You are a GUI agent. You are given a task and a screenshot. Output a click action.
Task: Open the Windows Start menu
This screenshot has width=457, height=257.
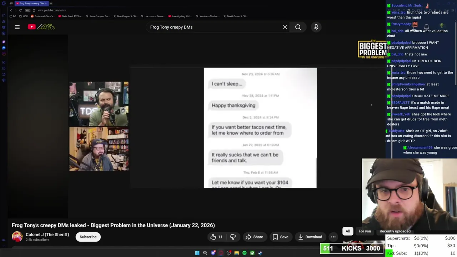197,253
